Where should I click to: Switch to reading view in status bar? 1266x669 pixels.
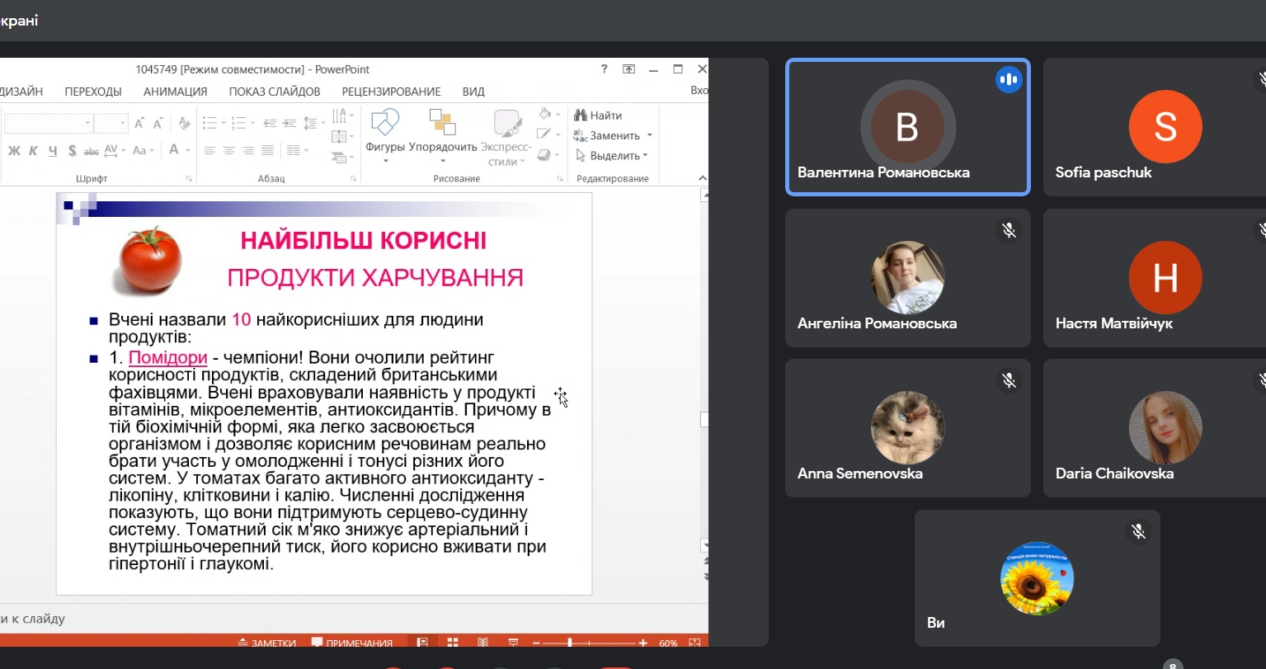(x=482, y=643)
